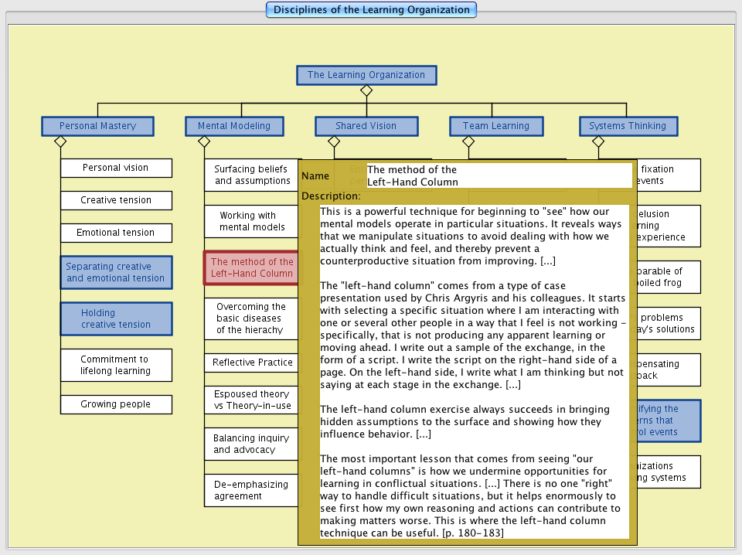Select the Holding creative tension node

click(x=116, y=318)
